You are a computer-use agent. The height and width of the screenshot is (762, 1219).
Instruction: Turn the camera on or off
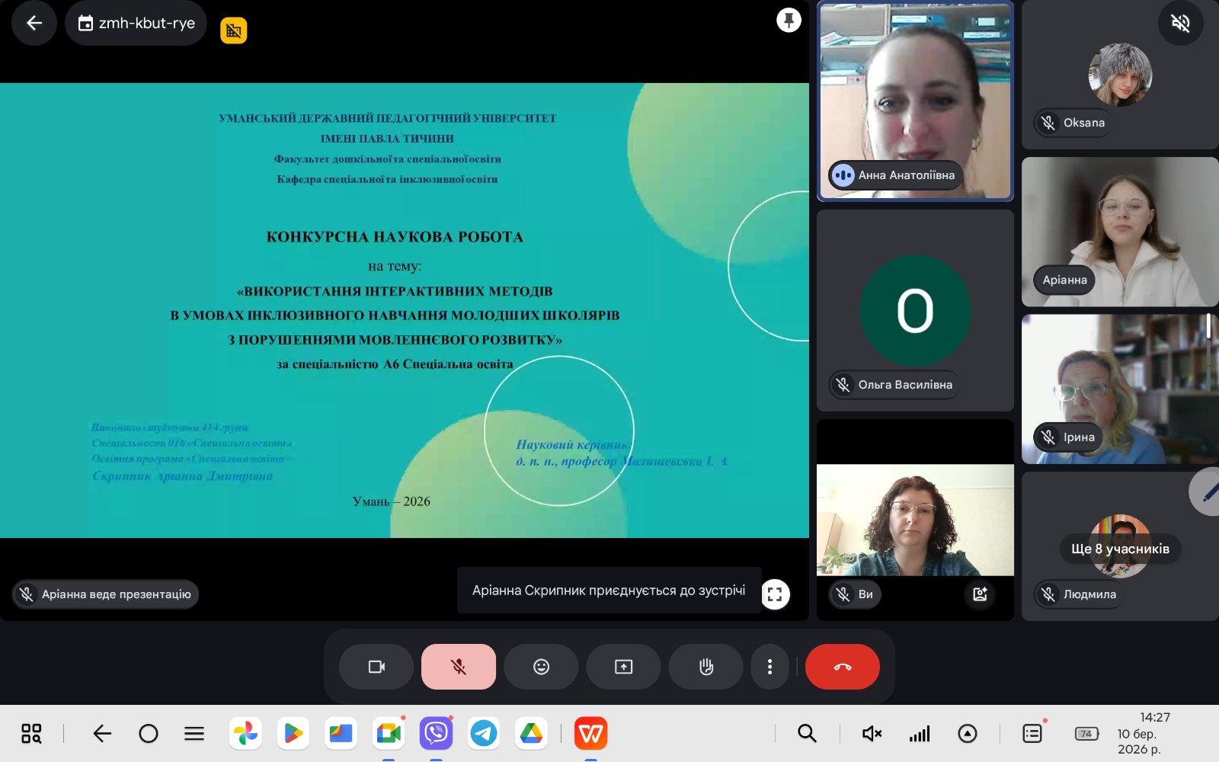coord(376,667)
